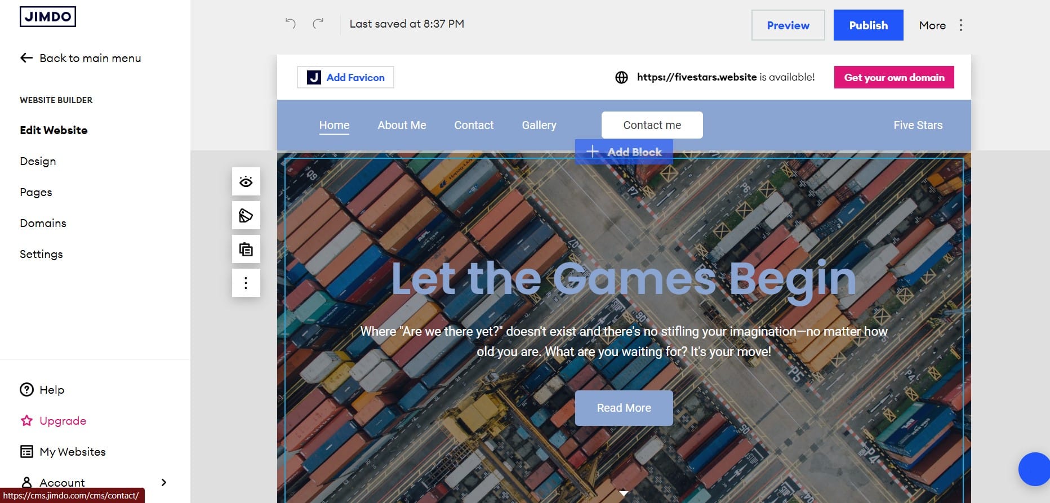Click Add Favicon text
Image resolution: width=1050 pixels, height=503 pixels.
pyautogui.click(x=355, y=77)
